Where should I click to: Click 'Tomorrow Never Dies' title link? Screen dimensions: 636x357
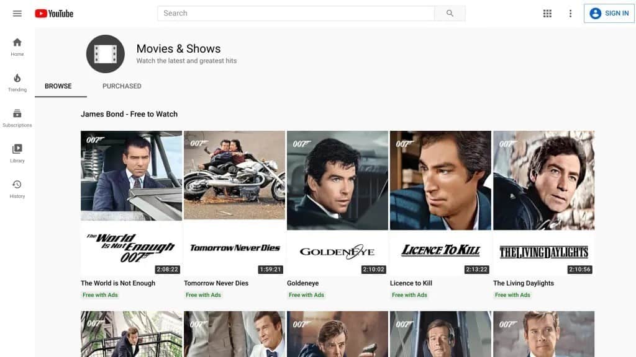tap(216, 283)
